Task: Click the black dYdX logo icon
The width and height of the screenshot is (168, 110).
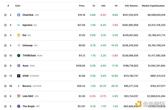Action: [x=19, y=76]
